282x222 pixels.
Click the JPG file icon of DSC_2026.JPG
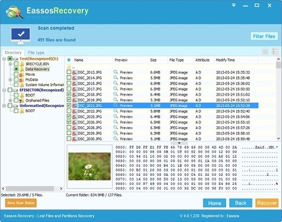point(75,122)
